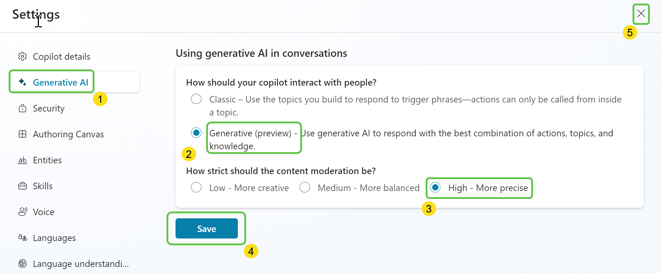The width and height of the screenshot is (661, 273).
Task: Click the Languages icon in sidebar
Action: tap(22, 238)
